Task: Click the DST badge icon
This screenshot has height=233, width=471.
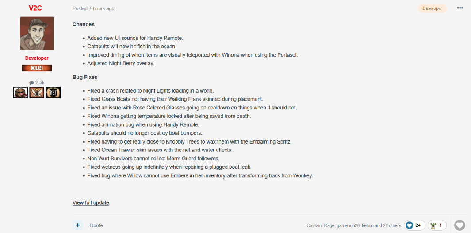Action: [x=53, y=93]
